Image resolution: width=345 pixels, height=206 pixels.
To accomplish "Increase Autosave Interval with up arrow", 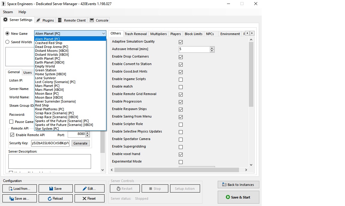I will (x=212, y=48).
